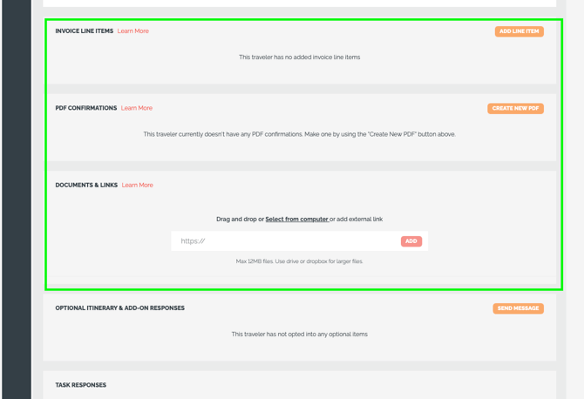The width and height of the screenshot is (584, 399).
Task: Focus the https:// external link field
Action: (285, 241)
